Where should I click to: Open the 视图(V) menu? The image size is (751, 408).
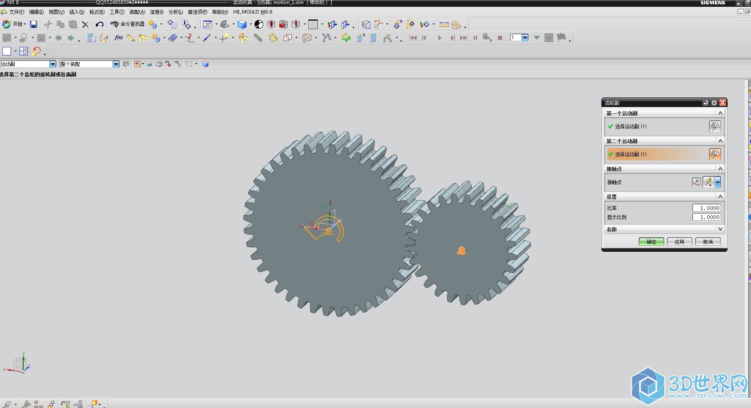coord(56,12)
